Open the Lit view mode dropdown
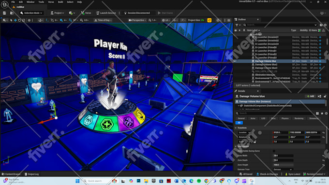 166,20
